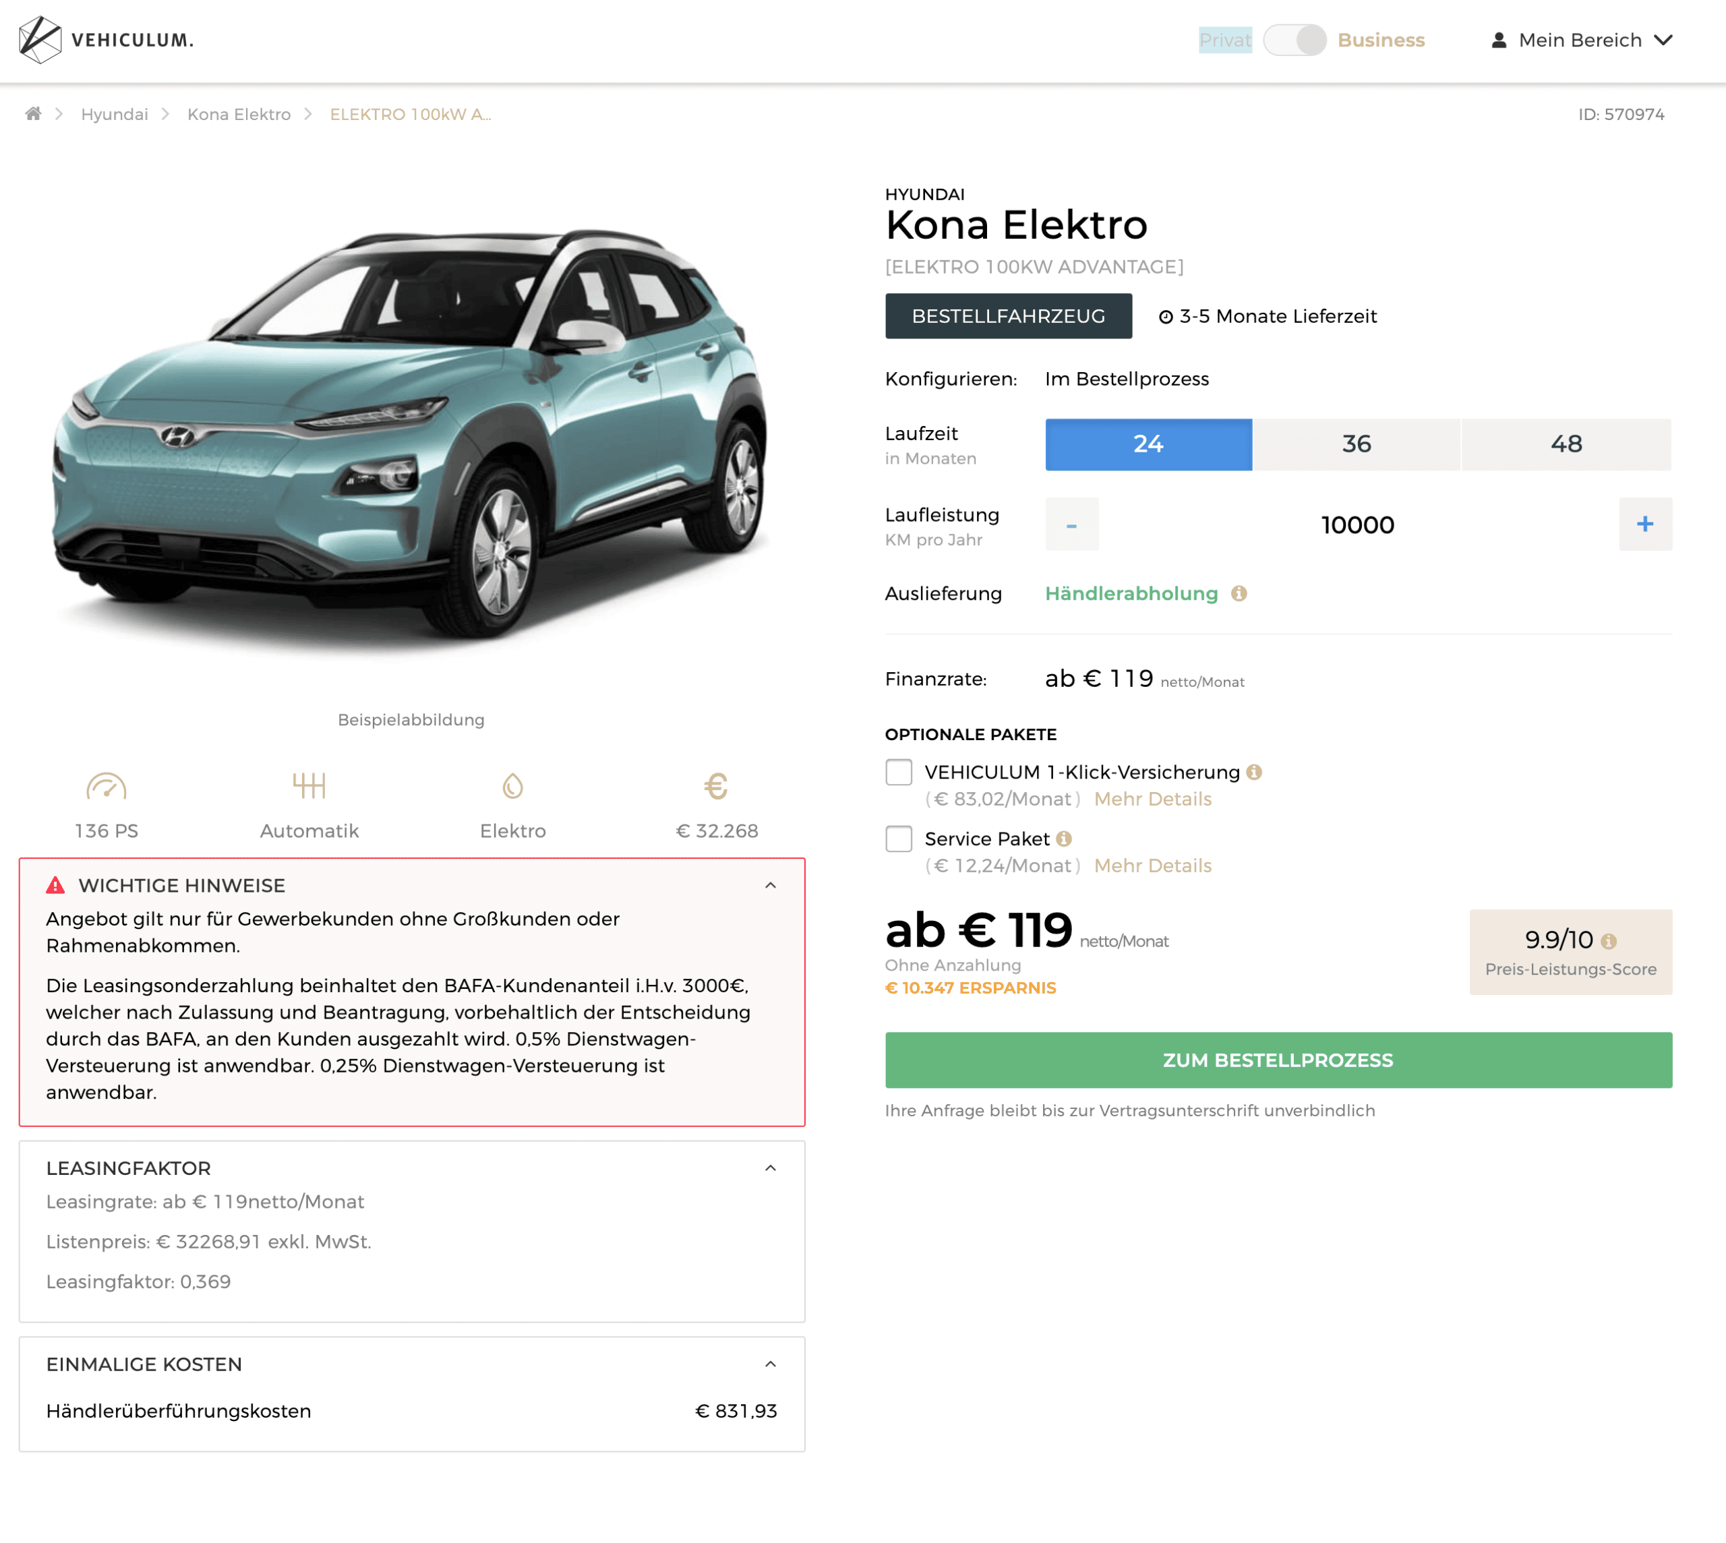Click the WICHTIGE HINWEISE header
The height and width of the screenshot is (1543, 1726).
coord(181,885)
